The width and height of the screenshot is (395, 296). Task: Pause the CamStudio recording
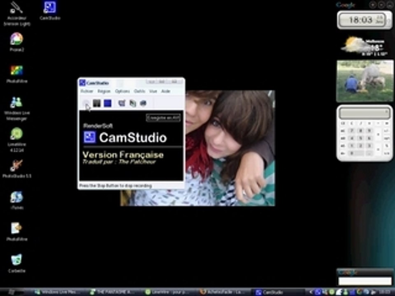click(x=97, y=103)
